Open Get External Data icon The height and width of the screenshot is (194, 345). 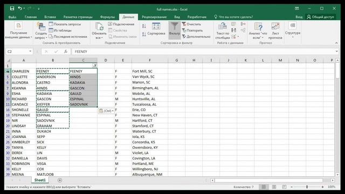pos(18,26)
